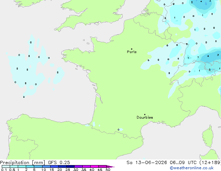Image resolution: width=221 pixels, height=171 pixels.
Task: Click the legend swatch between 0.5 and 1
Action: [x=14, y=166]
